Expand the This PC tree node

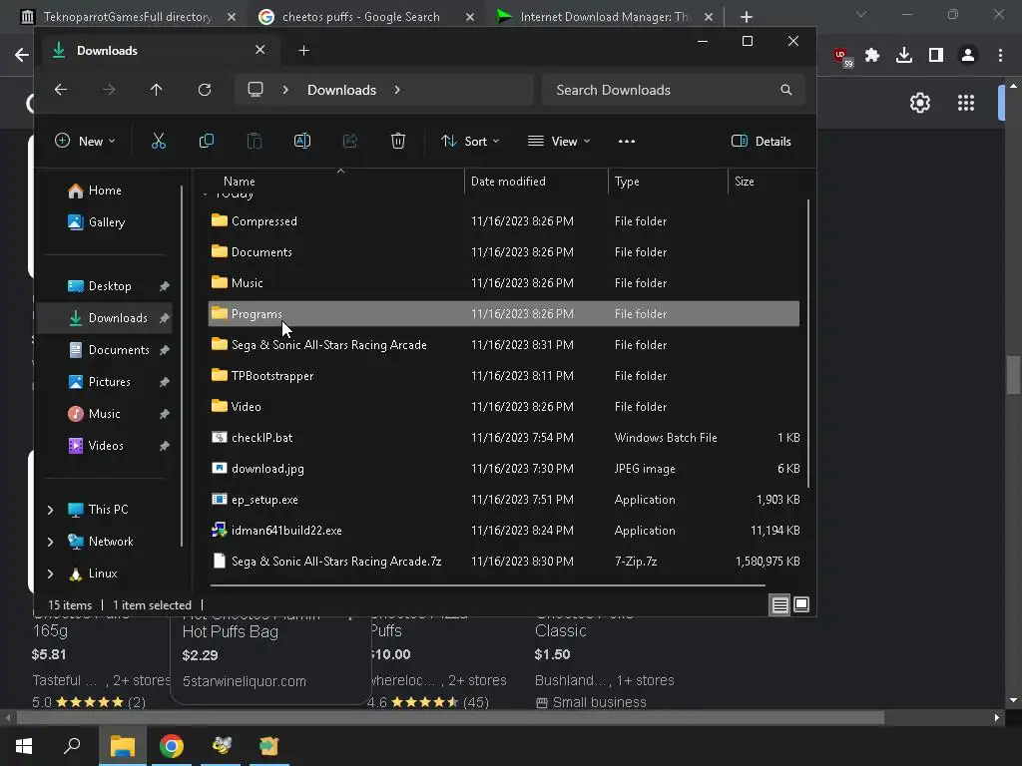[x=50, y=510]
